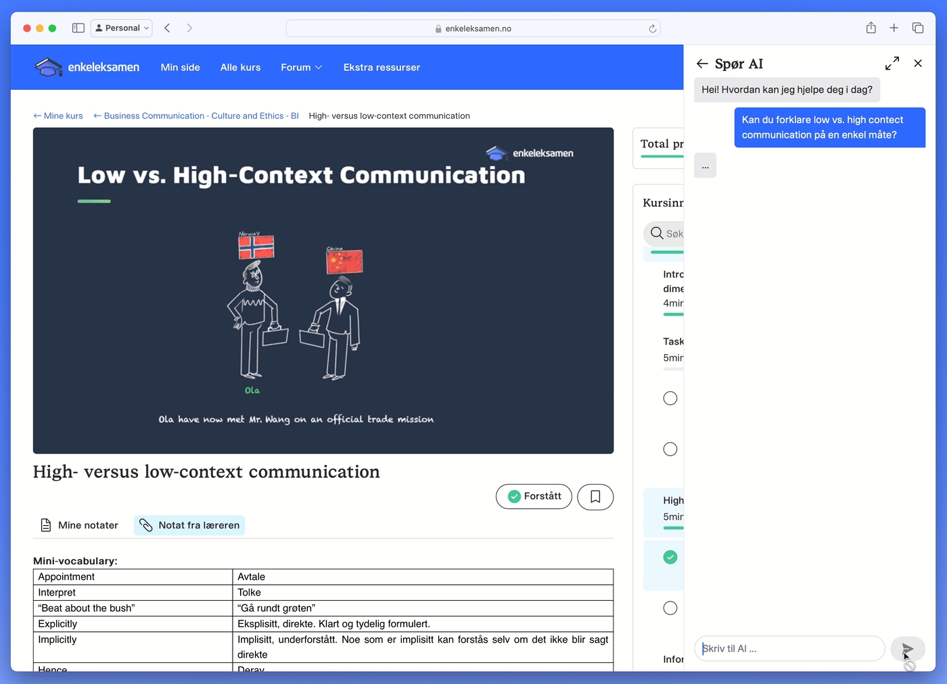This screenshot has width=947, height=684.
Task: Click the Safari share icon
Action: tap(871, 28)
